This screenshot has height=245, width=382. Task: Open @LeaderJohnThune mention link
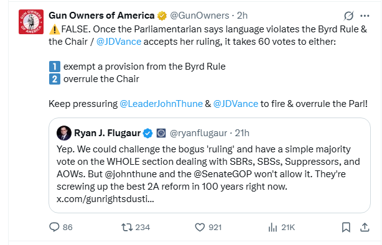click(x=161, y=104)
